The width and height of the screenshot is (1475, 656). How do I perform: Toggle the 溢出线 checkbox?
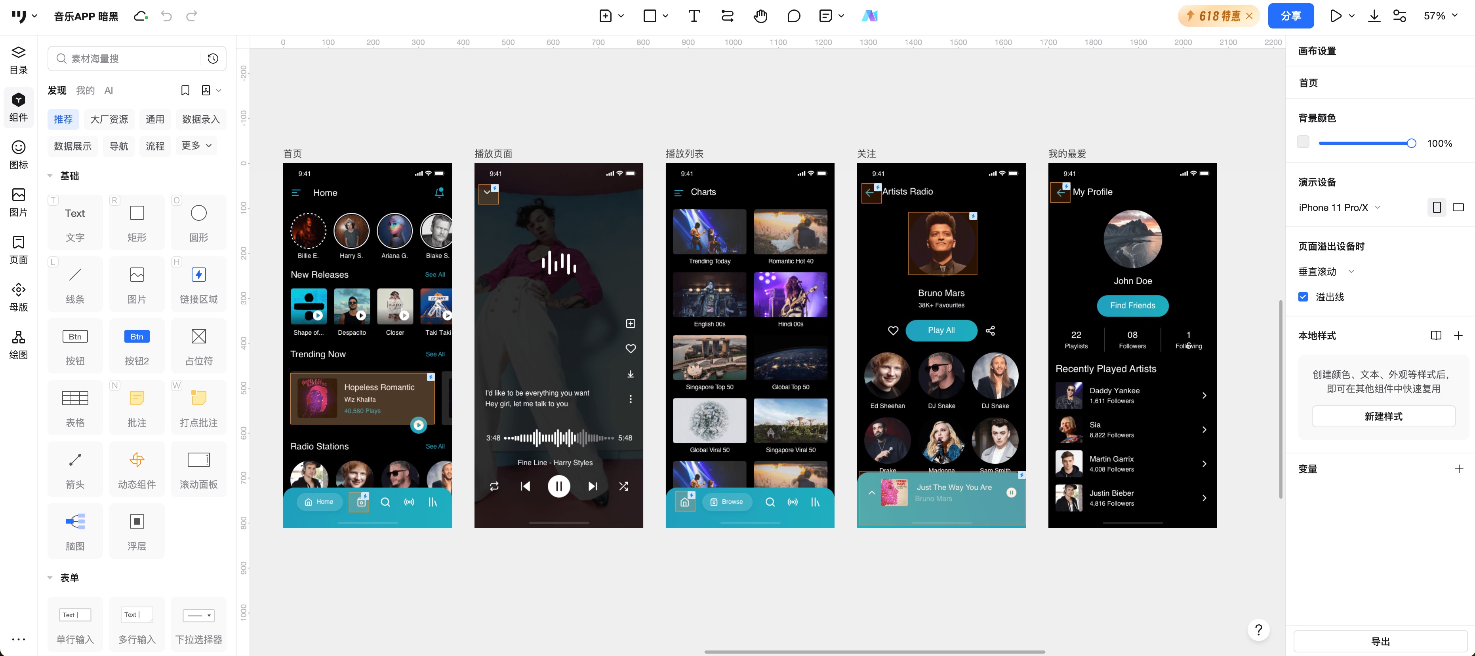coord(1303,296)
